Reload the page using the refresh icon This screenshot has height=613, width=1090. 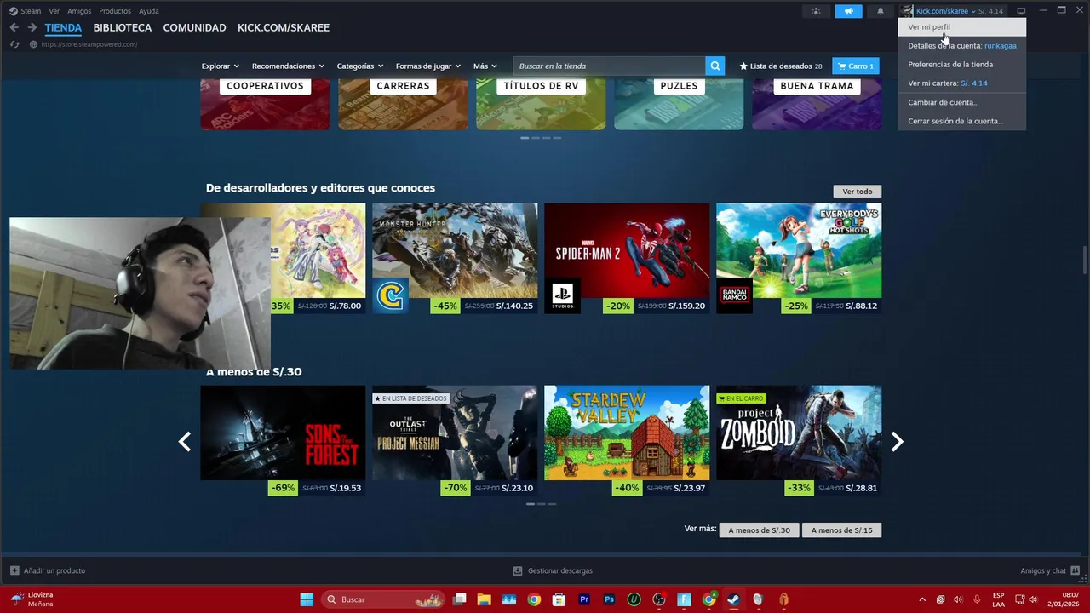coord(14,44)
